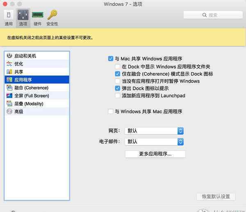This screenshot has width=246, height=212.
Task: Select 融合 (Coherence) in the sidebar
Action: coord(37,88)
